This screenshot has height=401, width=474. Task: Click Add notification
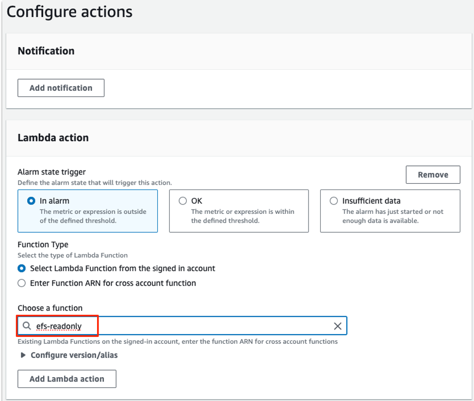(61, 88)
